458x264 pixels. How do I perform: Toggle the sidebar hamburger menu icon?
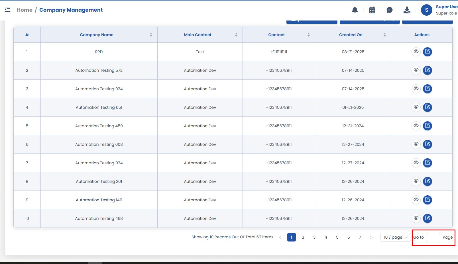8,9
